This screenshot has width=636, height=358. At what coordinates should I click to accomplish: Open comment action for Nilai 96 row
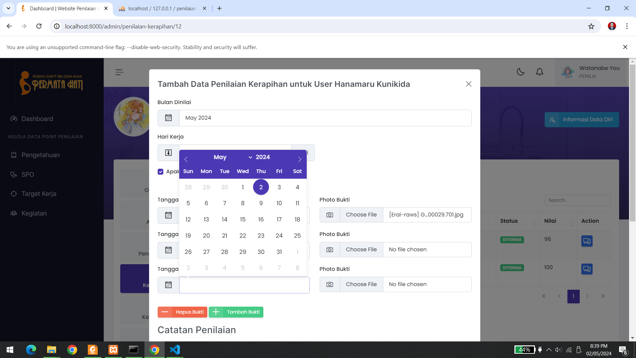pyautogui.click(x=587, y=241)
